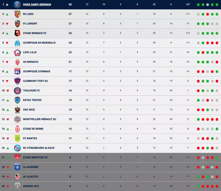Click the FC Lorient club crest
This screenshot has width=221, height=191.
click(17, 24)
